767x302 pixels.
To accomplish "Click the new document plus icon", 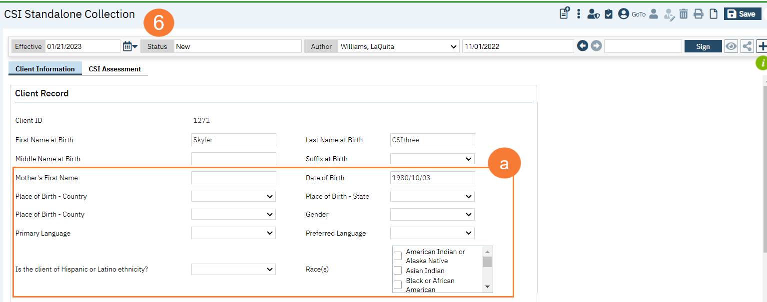I will 564,13.
